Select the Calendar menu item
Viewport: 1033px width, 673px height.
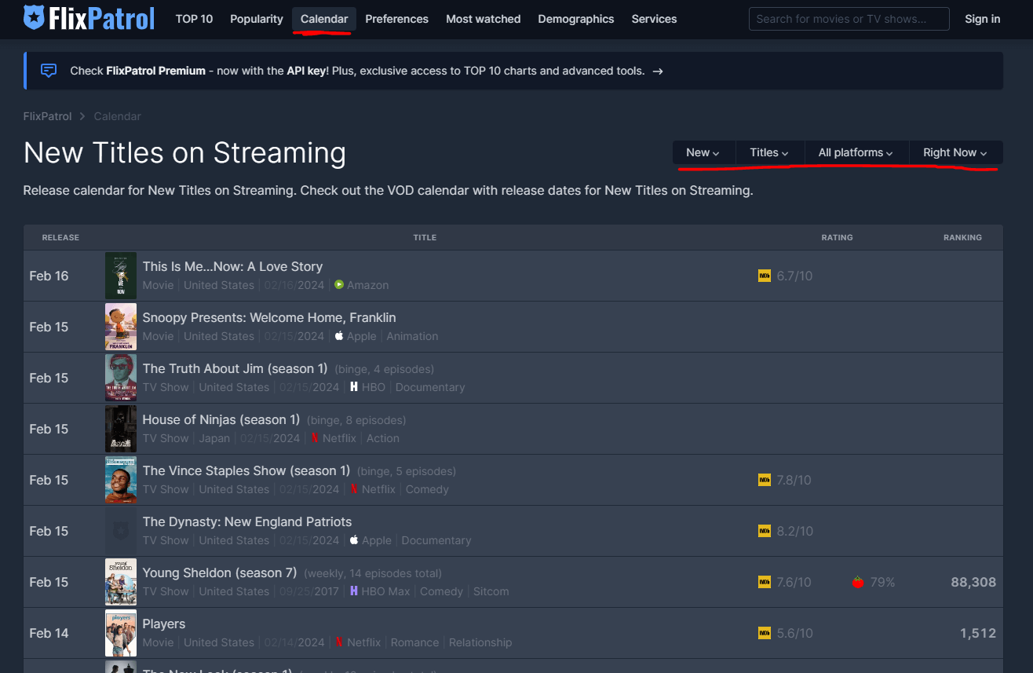point(324,19)
